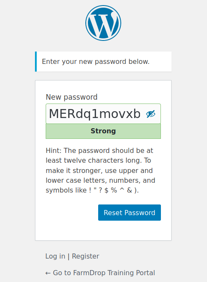207x282 pixels.
Task: Hide the password using the eye icon
Action: click(151, 114)
